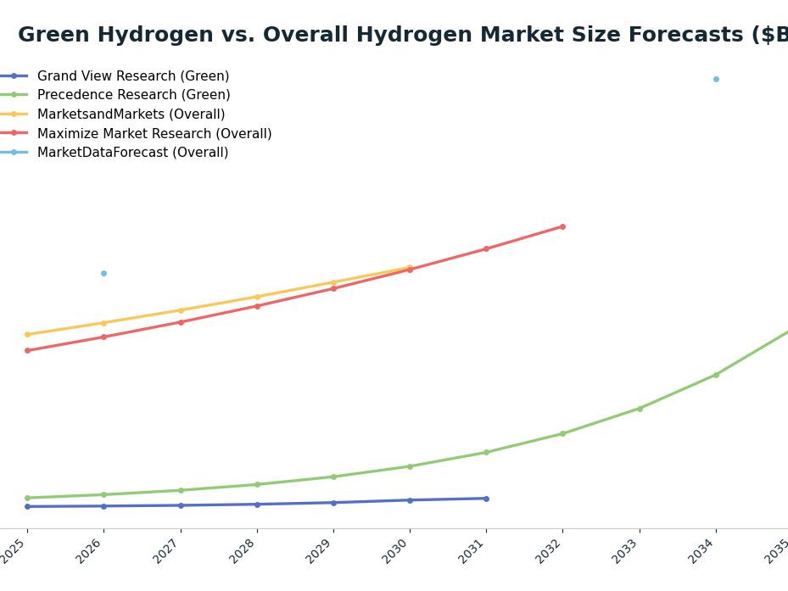This screenshot has width=788, height=591.
Task: Click red Maximize Market Research point at 2032
Action: click(563, 226)
